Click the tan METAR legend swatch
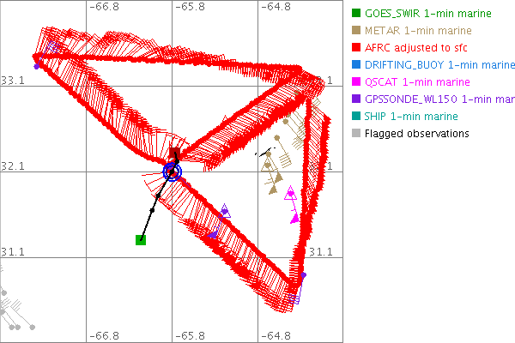The height and width of the screenshot is (343, 515). [354, 31]
